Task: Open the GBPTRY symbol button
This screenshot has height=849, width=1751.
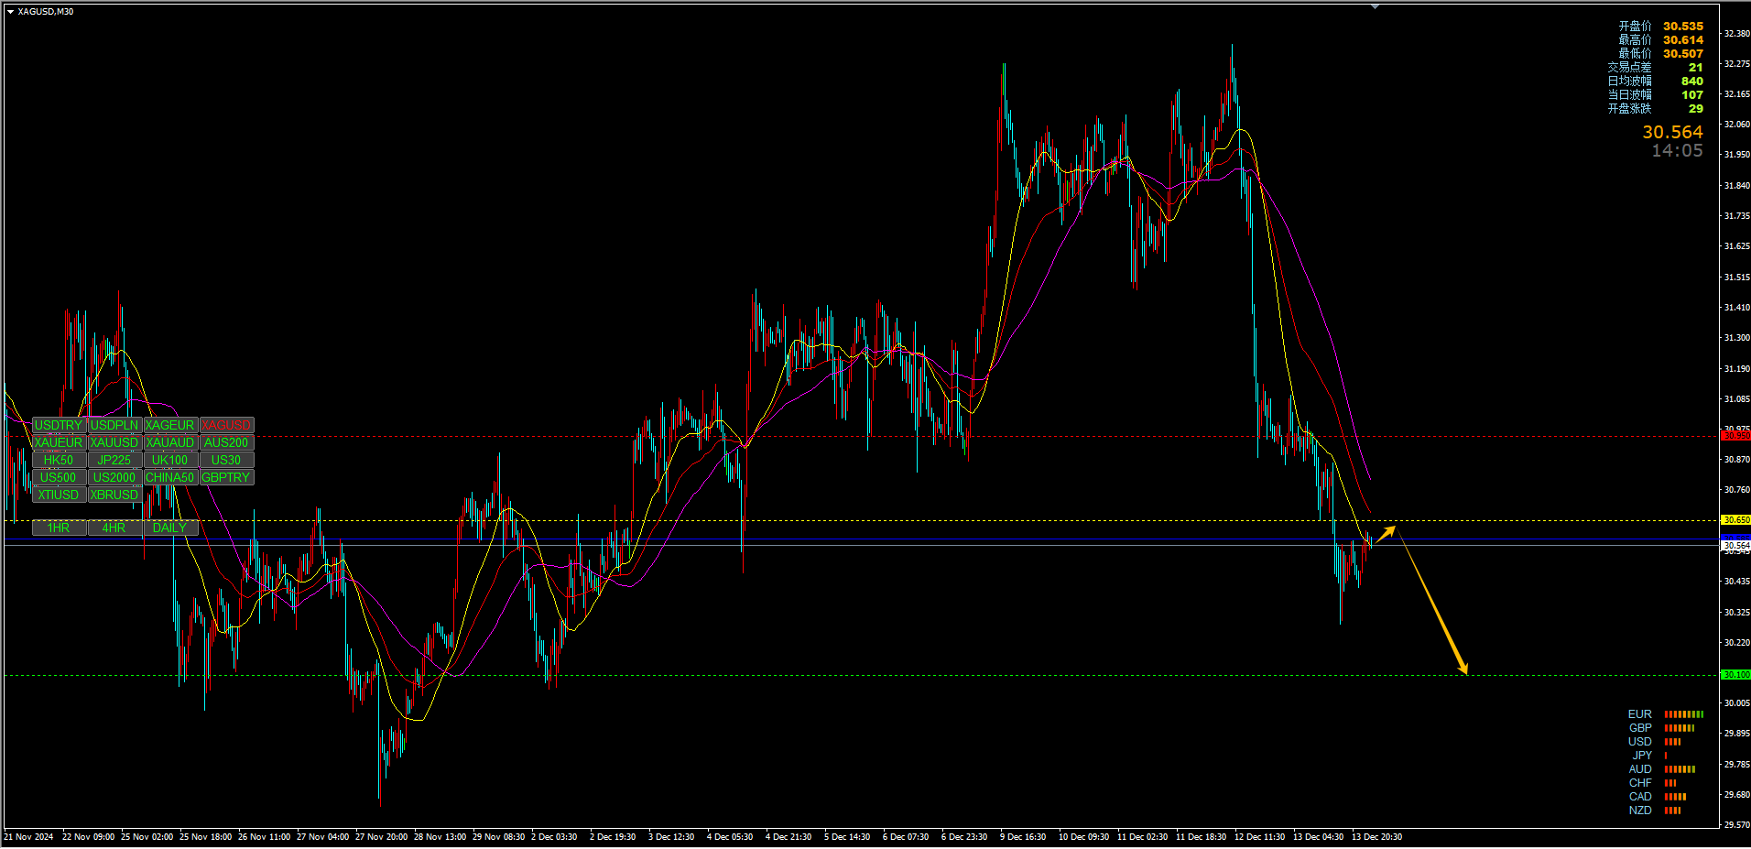Action: tap(226, 477)
